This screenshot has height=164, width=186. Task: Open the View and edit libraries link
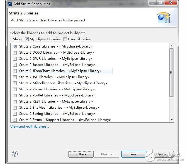click(x=30, y=126)
